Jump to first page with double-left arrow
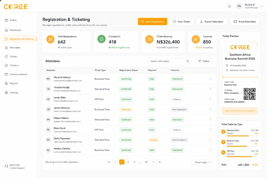Screen dimensions: 267x178 (109, 162)
